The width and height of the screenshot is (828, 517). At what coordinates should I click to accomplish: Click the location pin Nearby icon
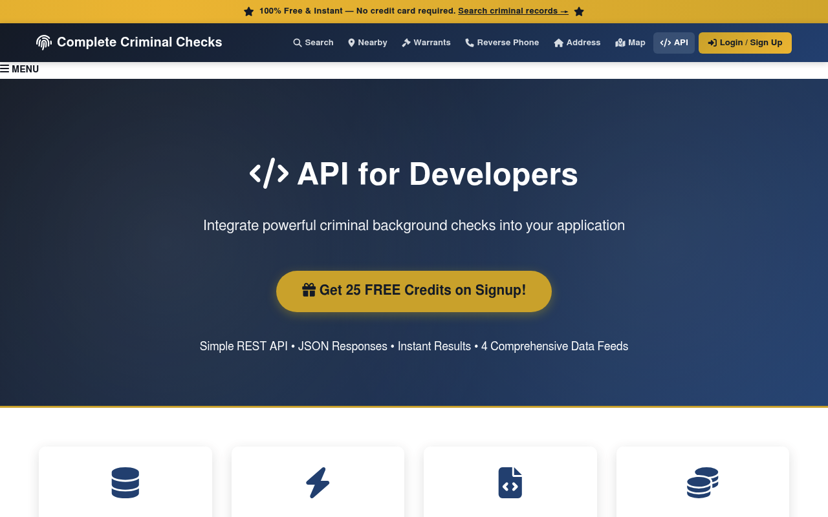351,43
